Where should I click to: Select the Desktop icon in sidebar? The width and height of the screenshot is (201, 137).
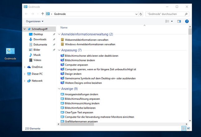pyautogui.click(x=31, y=34)
